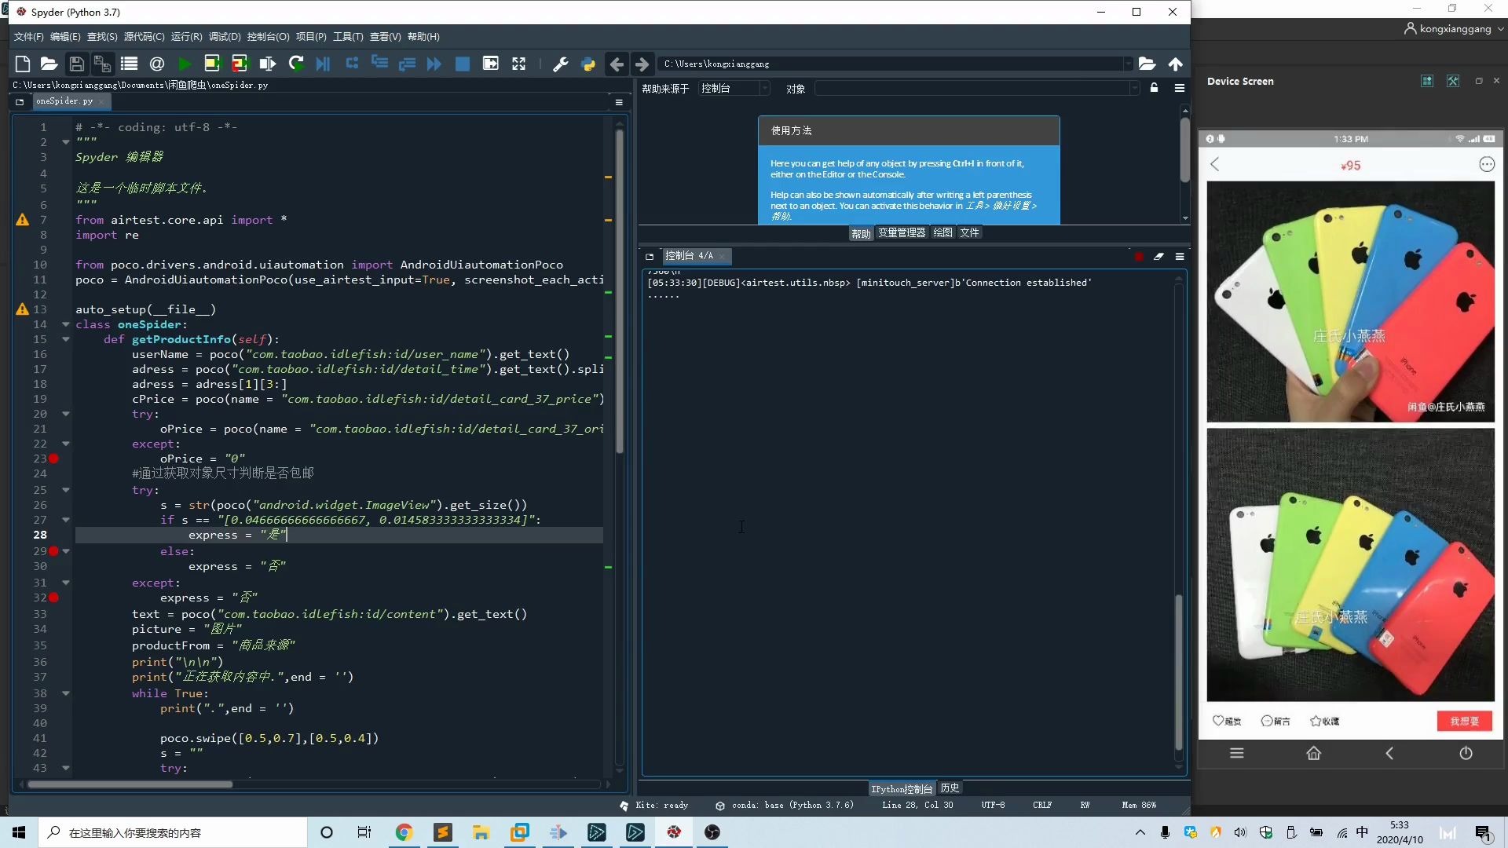
Task: Click the Preferences wrench icon
Action: (x=560, y=64)
